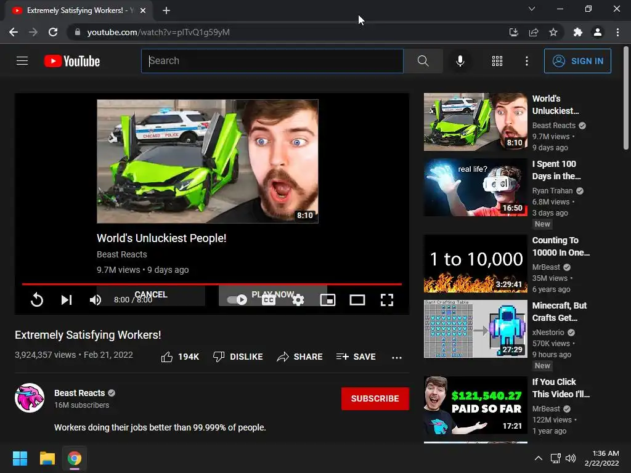Open Minecraft But Crafts Get video thumbnail
This screenshot has width=631, height=473.
475,329
